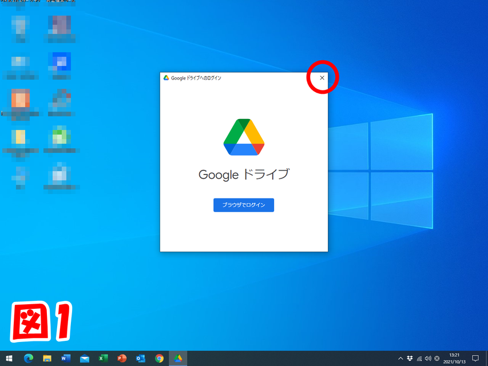Launch Outlook from the taskbar
This screenshot has width=488, height=366.
[140, 359]
